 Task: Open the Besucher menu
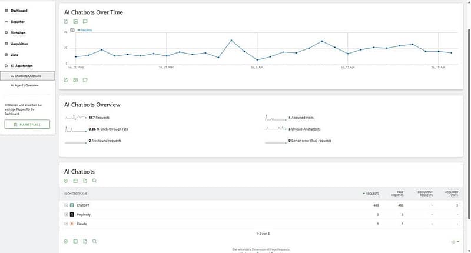click(18, 22)
